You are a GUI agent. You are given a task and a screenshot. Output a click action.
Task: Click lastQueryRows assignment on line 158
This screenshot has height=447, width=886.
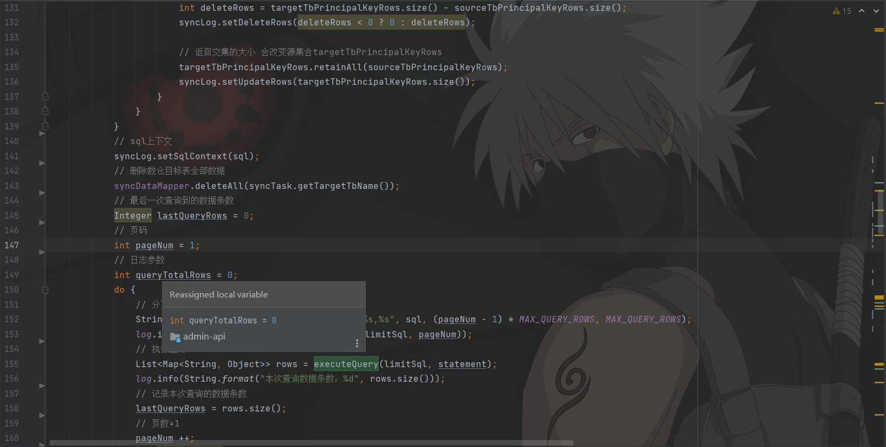click(x=171, y=408)
